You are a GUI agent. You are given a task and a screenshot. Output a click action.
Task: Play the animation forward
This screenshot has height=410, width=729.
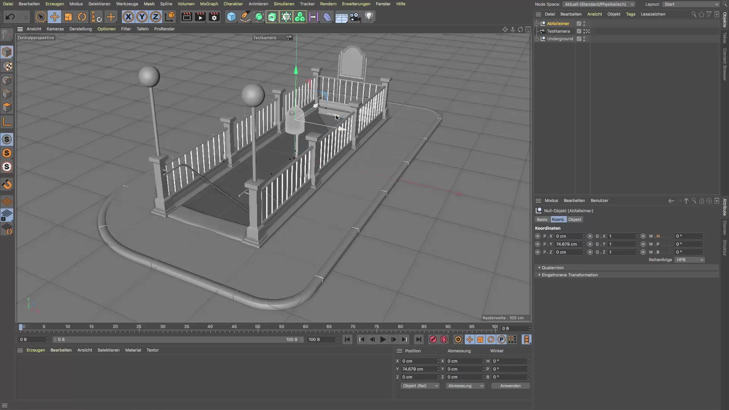(383, 339)
